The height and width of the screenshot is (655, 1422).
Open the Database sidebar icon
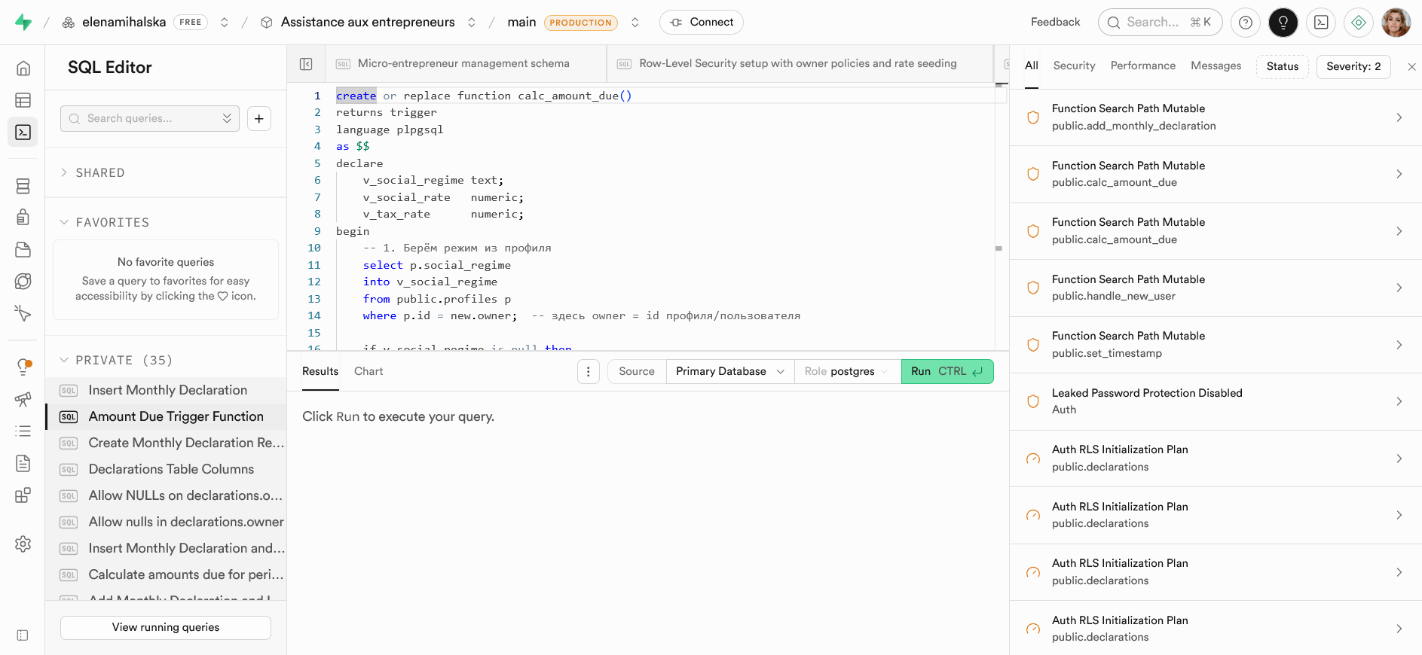pos(23,186)
